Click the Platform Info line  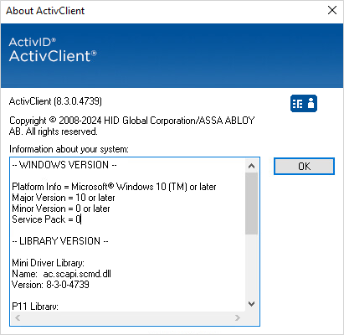[114, 187]
